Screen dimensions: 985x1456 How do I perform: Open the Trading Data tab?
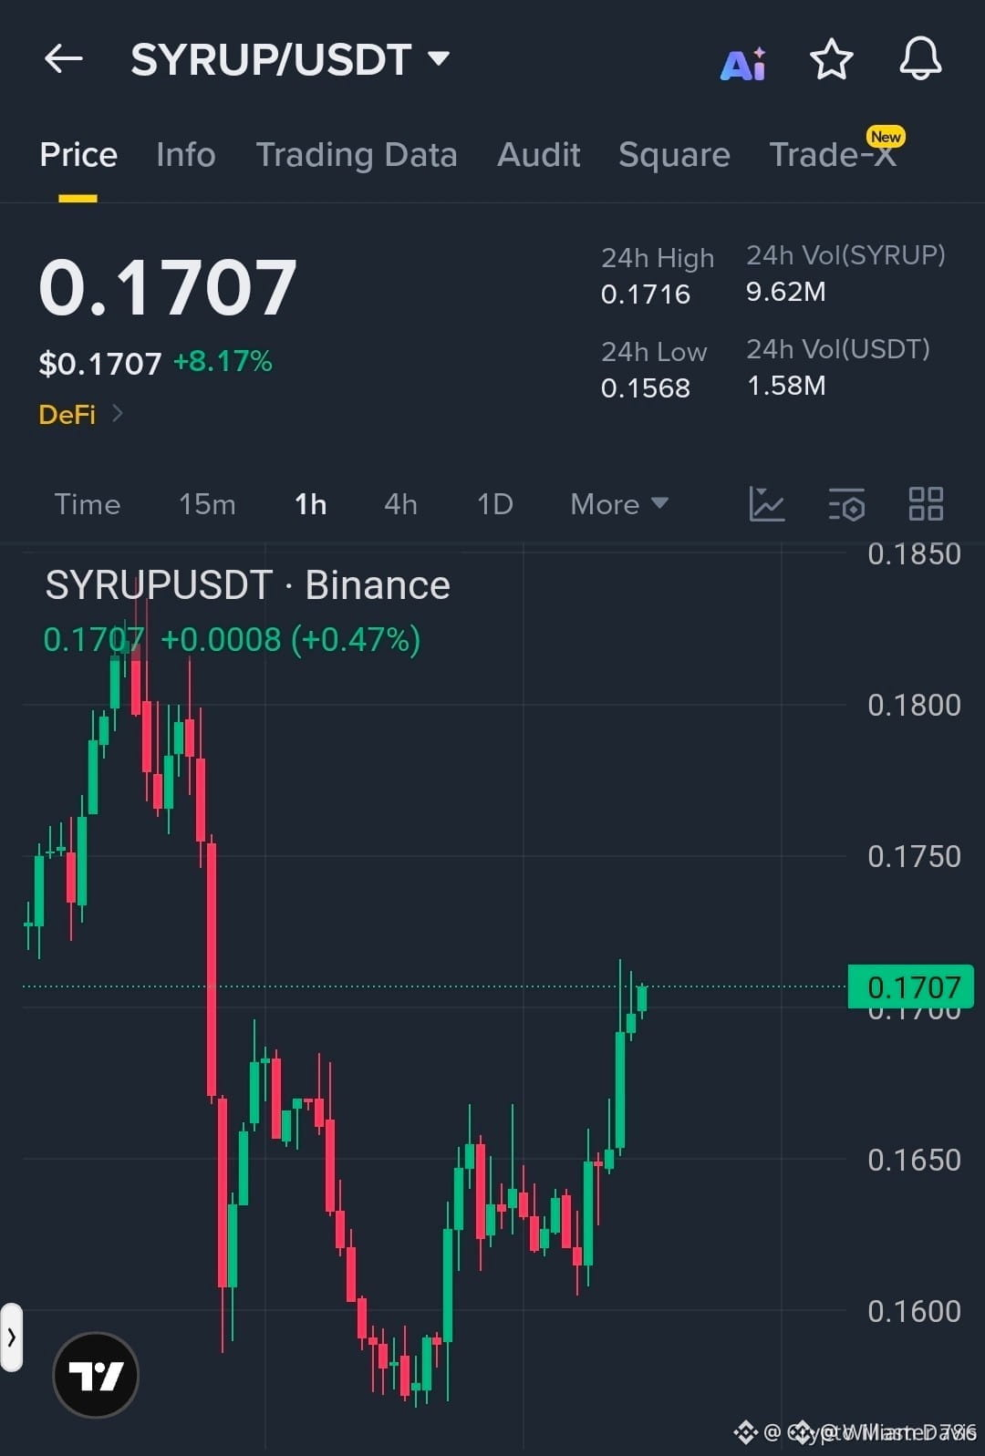tap(357, 155)
